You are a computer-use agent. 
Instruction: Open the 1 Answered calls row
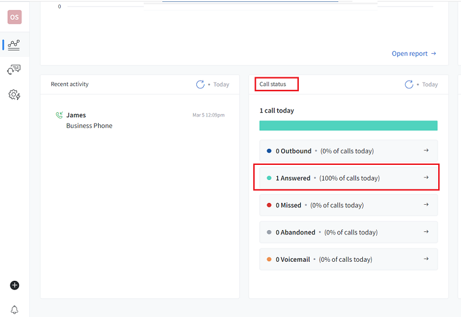(x=348, y=178)
